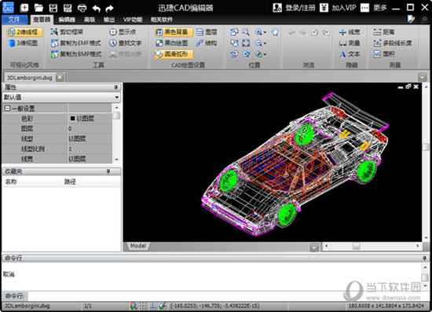Image resolution: width=432 pixels, height=312 pixels.
Task: Activate the 剪切框架 clip frame tool
Action: (x=67, y=32)
